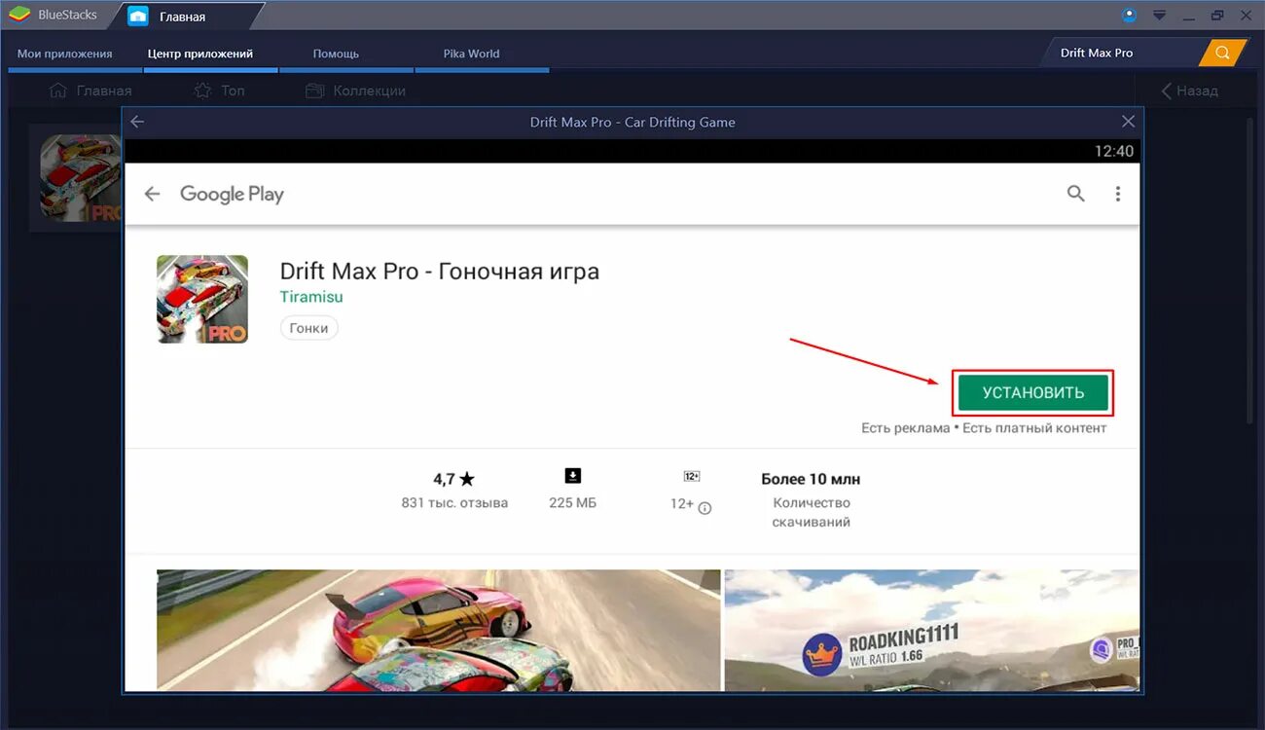Click the УСТАНОВИТЬ install button
Image resolution: width=1265 pixels, height=730 pixels.
coord(1033,393)
